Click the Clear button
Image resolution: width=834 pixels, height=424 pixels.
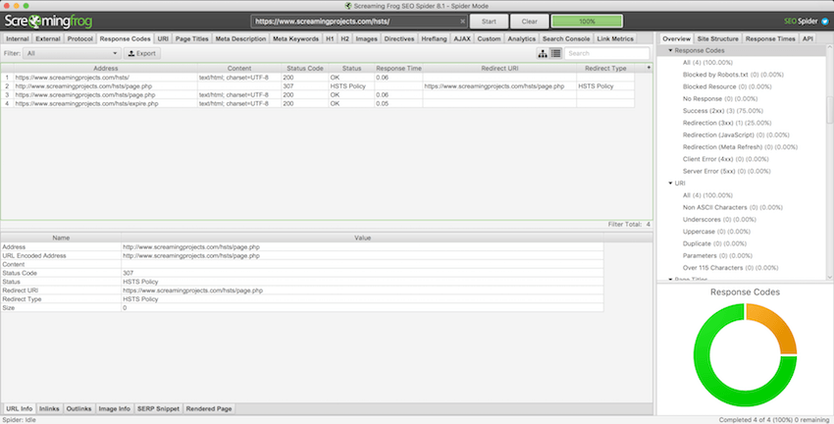coord(529,22)
